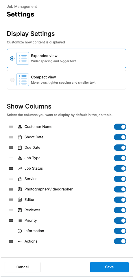Save the settings changes

[109, 267]
